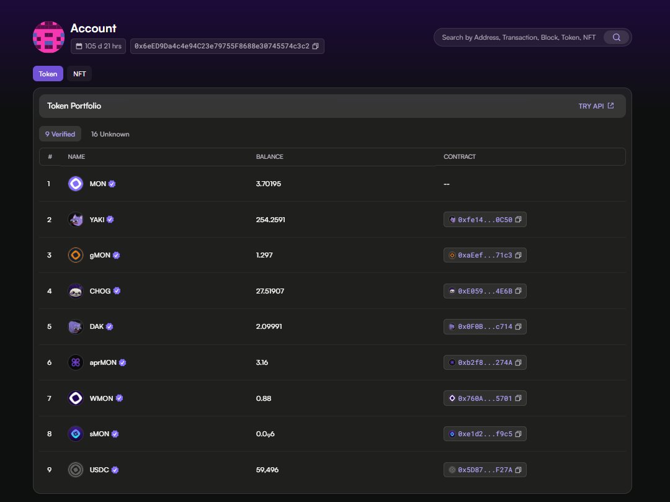This screenshot has width=670, height=502.
Task: Copy the aprMON contract address
Action: click(518, 362)
